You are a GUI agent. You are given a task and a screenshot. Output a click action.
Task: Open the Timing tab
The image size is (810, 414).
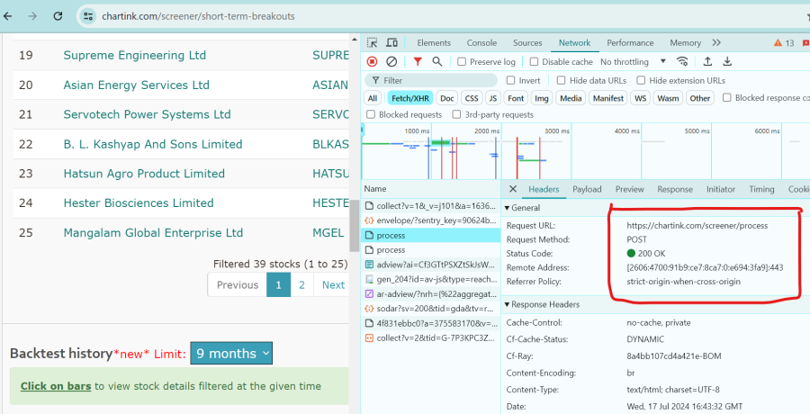click(x=761, y=189)
